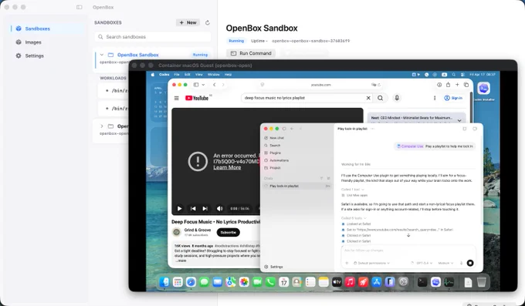Image resolution: width=525 pixels, height=306 pixels.
Task: Subscribe to Grind & Groove channel
Action: click(229, 233)
